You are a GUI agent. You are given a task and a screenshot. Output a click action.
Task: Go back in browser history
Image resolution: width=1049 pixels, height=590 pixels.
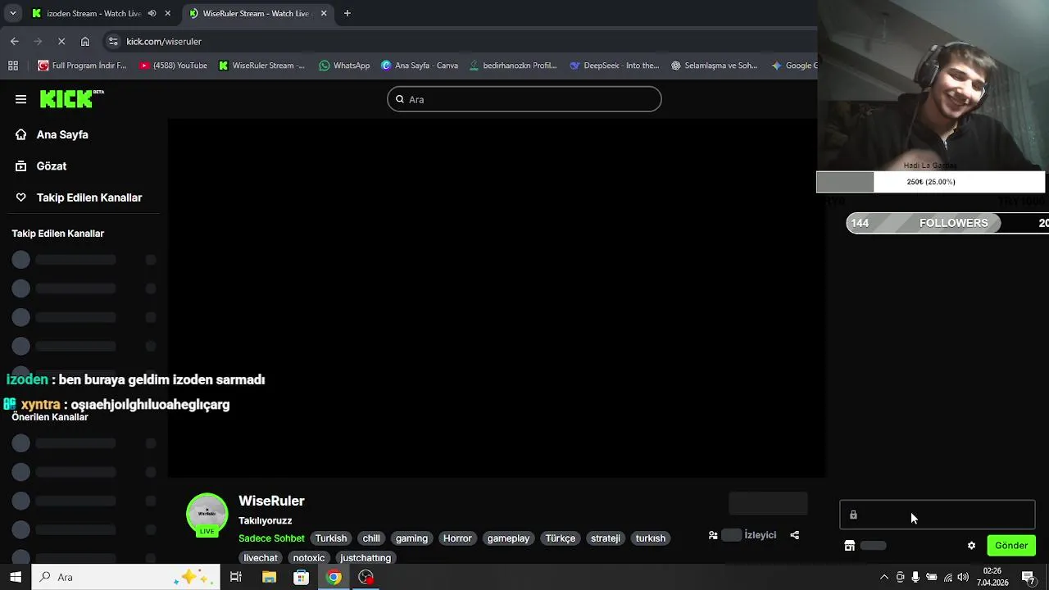coord(15,41)
